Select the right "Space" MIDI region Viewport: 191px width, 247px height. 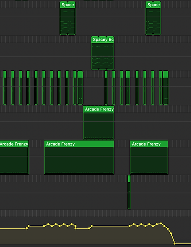[x=153, y=18]
